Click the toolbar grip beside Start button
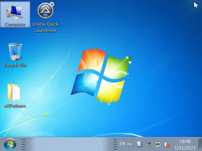 pos(23,144)
